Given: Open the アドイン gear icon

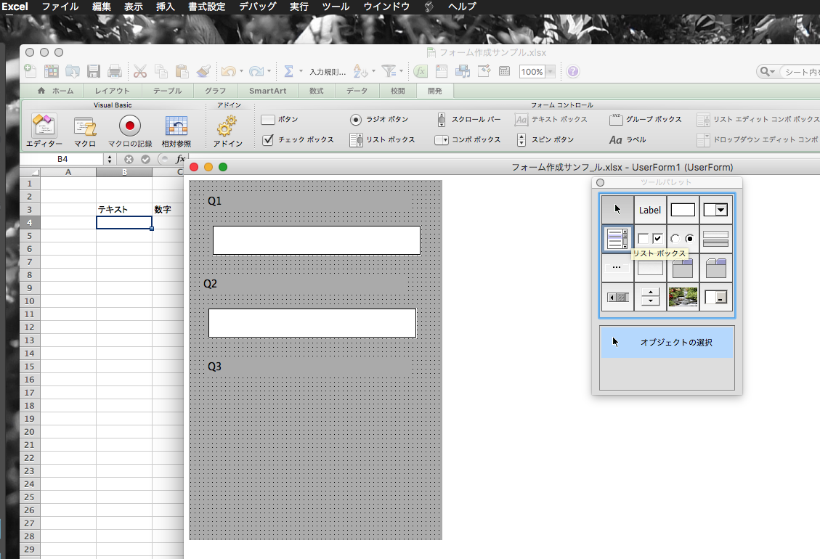Looking at the screenshot, I should click(227, 128).
